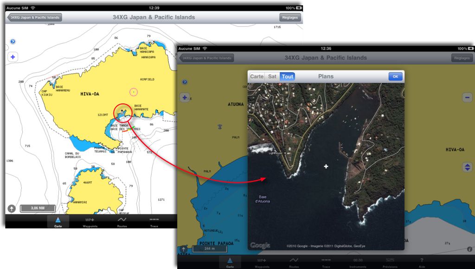Open Waypoints tab in back window toolbar
The height and width of the screenshot is (269, 475).
90,222
